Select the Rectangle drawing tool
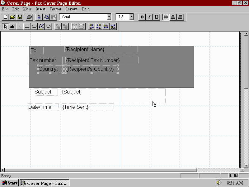 (27, 26)
